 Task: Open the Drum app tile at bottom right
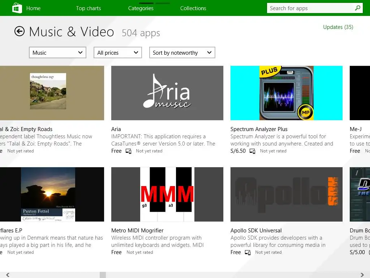360,194
